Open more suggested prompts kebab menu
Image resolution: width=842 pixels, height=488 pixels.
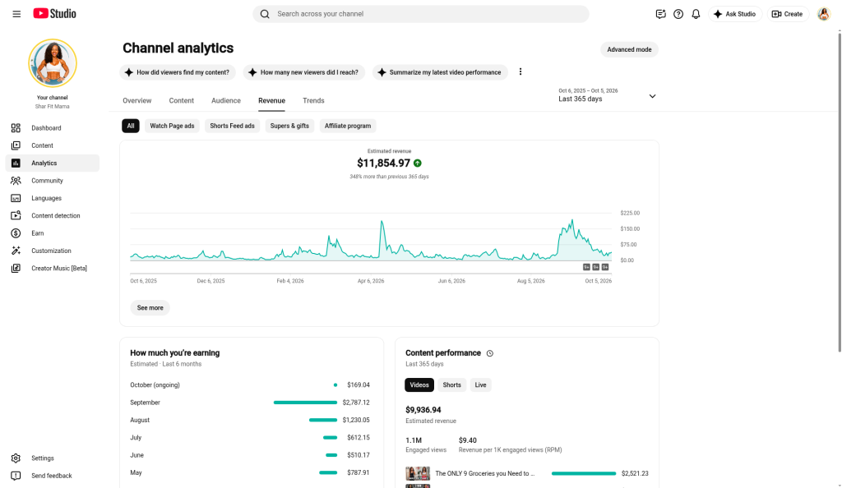coord(520,71)
